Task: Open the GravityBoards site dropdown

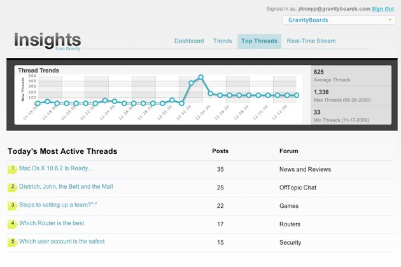Action: tap(339, 20)
